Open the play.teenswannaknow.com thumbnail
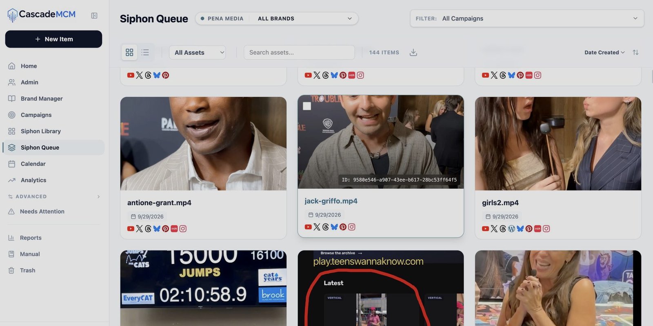 [381, 288]
